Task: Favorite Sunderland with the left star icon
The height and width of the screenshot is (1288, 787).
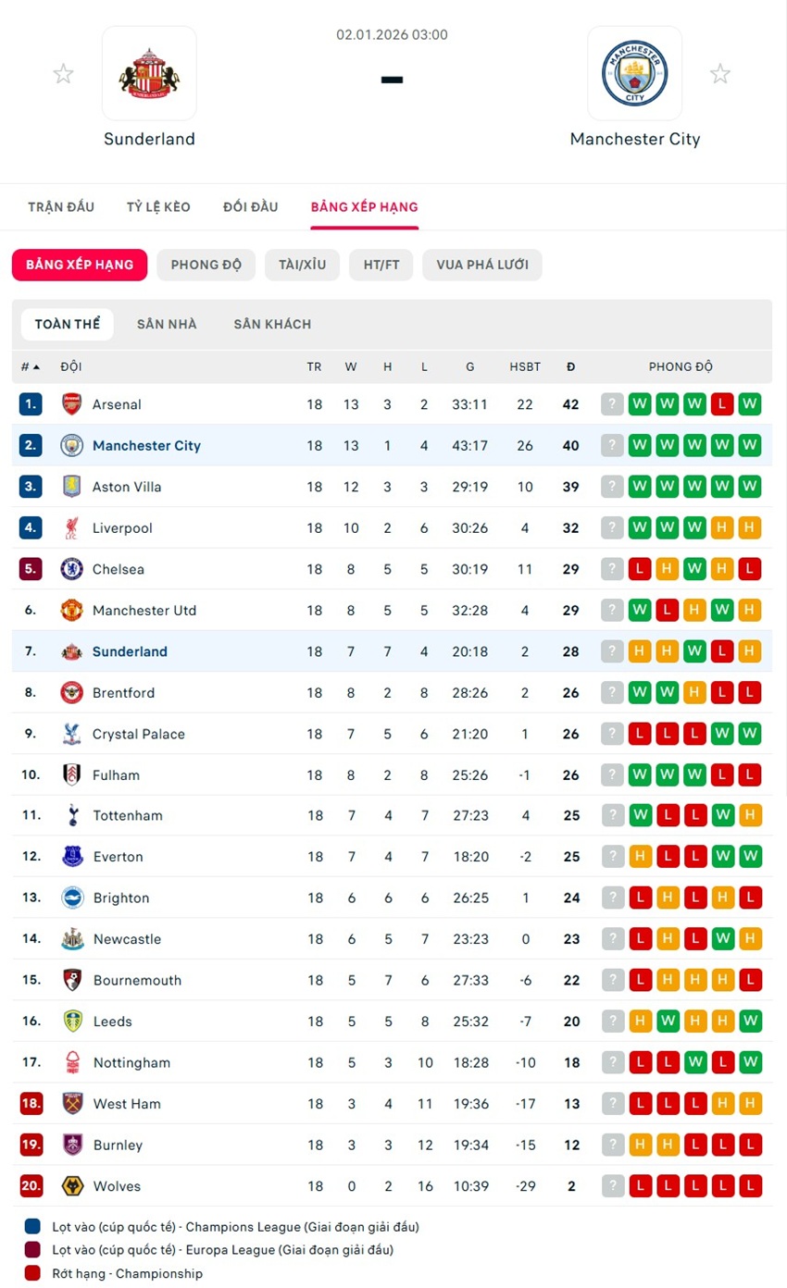Action: (63, 74)
